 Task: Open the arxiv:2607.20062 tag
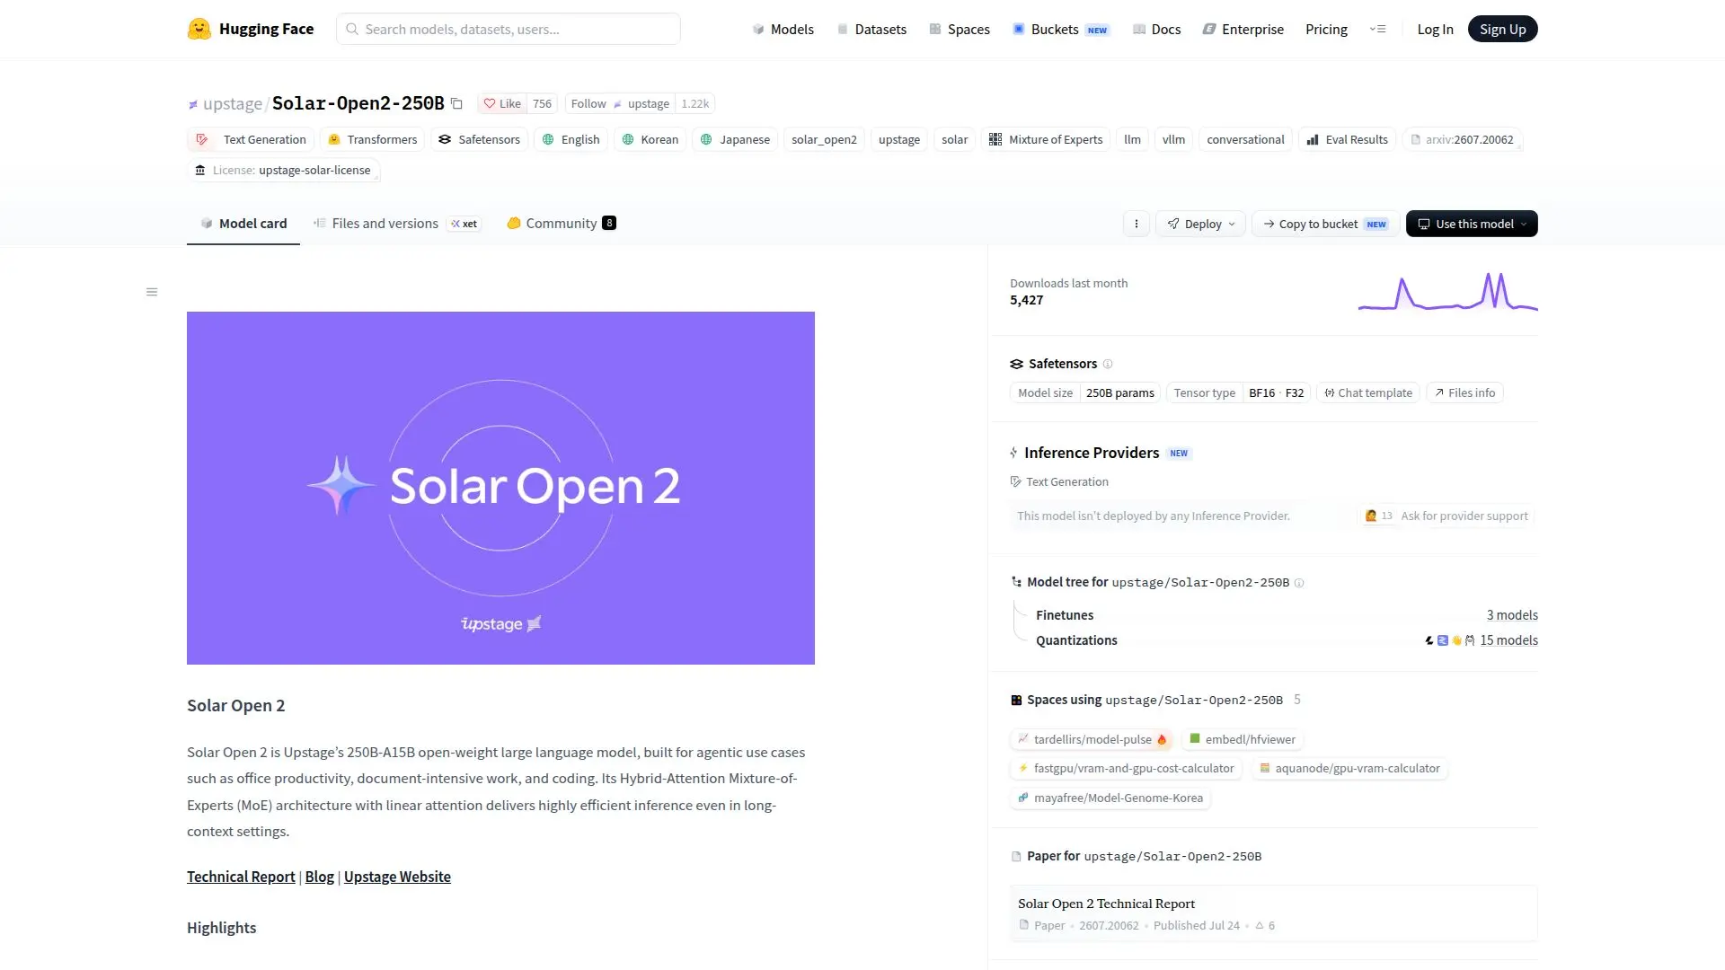[1462, 139]
